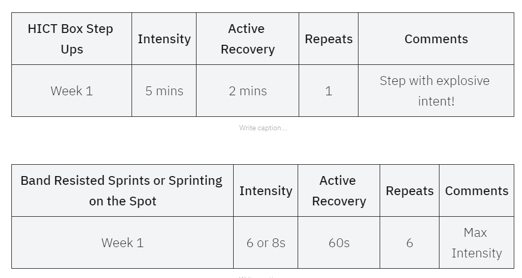
Task: Select the Week 1 cell in HICT table
Action: [x=71, y=91]
